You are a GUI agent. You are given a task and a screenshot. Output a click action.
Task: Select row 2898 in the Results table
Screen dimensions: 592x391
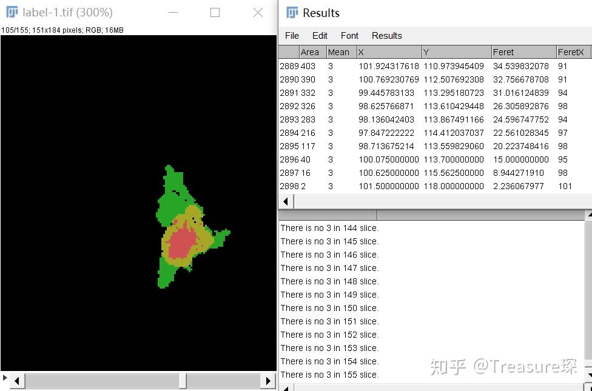pyautogui.click(x=364, y=186)
